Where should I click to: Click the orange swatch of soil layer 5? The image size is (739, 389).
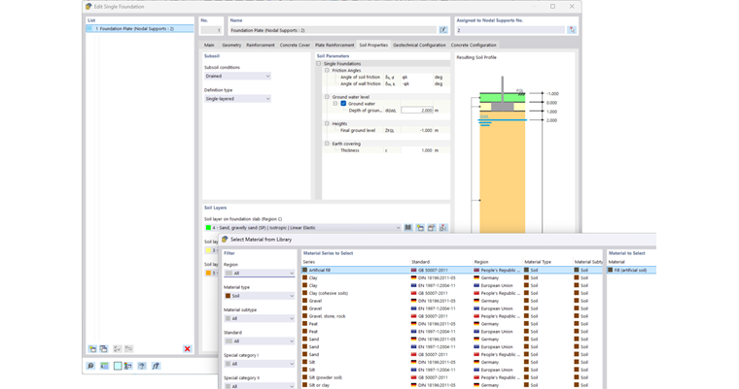pyautogui.click(x=208, y=273)
